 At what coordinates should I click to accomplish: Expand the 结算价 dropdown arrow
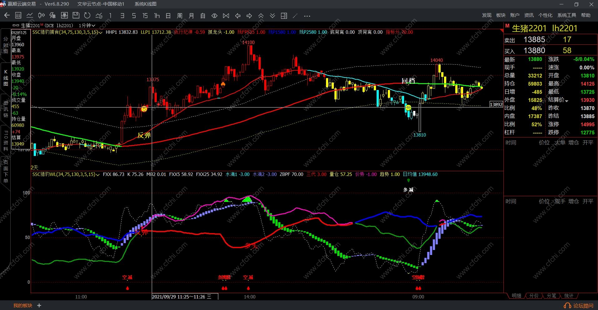[566, 101]
